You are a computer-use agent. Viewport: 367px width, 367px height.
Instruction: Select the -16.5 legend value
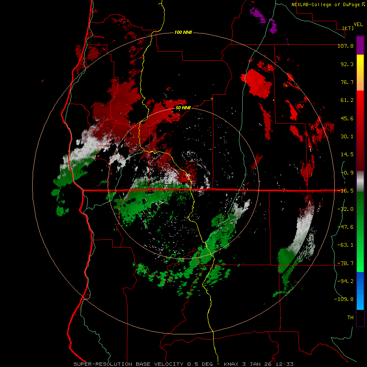[x=345, y=191]
